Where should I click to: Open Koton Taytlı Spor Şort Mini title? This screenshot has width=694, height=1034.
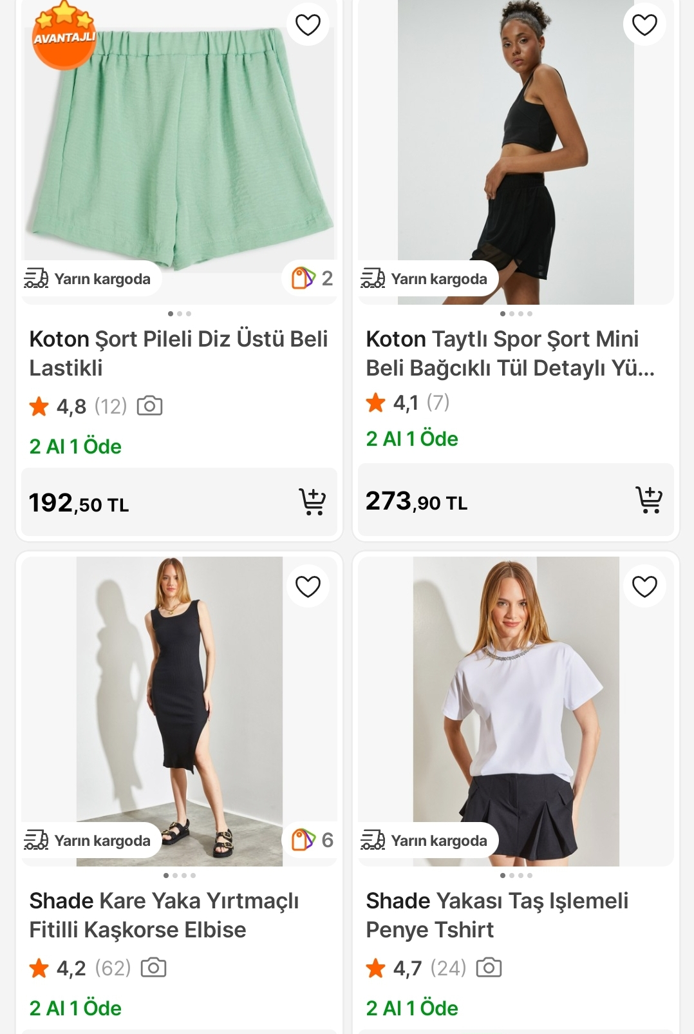pyautogui.click(x=510, y=353)
